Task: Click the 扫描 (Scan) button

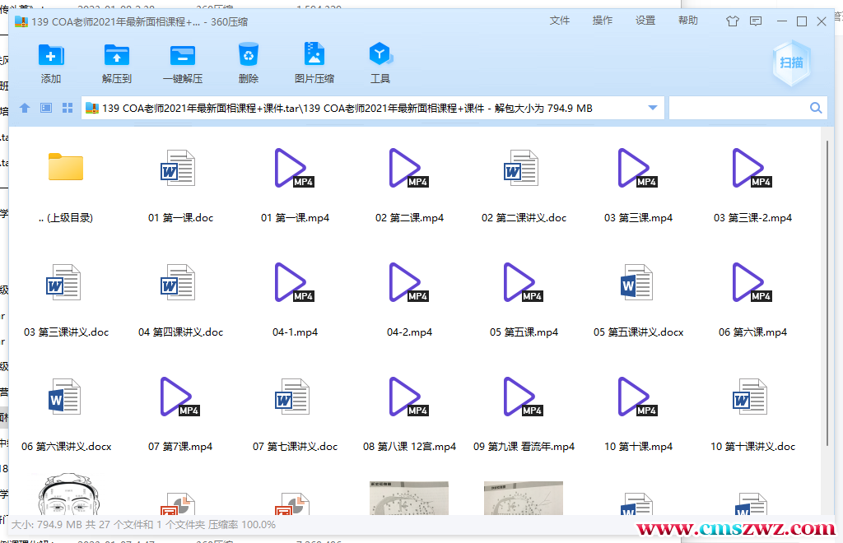Action: (791, 63)
